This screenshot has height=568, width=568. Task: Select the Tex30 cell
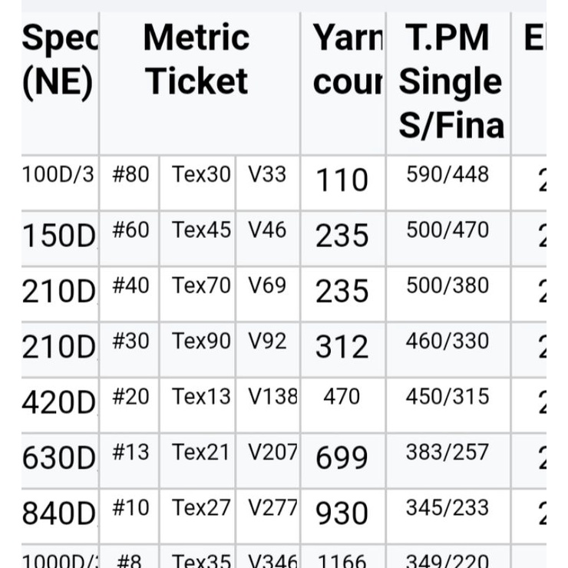(197, 183)
